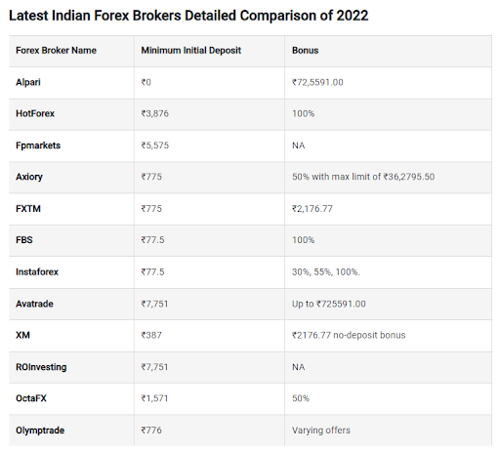Click the Forex Broker Name column header

tap(56, 51)
